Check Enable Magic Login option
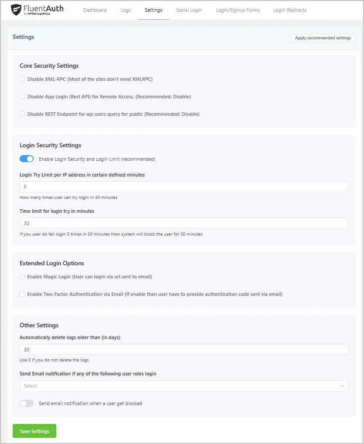 pyautogui.click(x=22, y=277)
